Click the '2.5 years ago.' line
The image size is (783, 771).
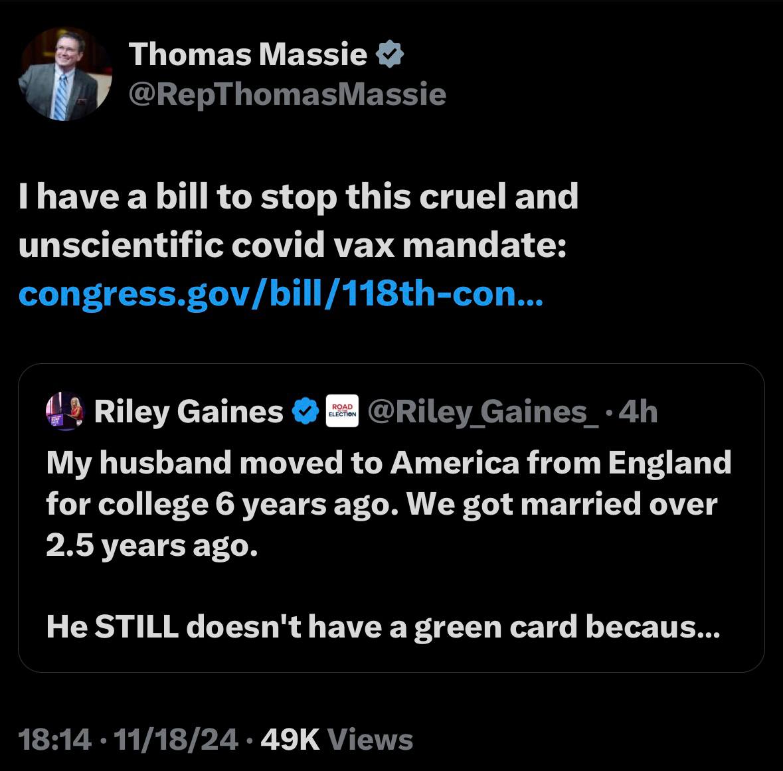tap(152, 545)
